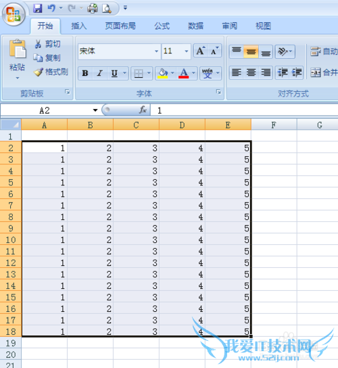This screenshot has height=368, width=338.
Task: Click cell B14 containing 2
Action: pos(90,285)
